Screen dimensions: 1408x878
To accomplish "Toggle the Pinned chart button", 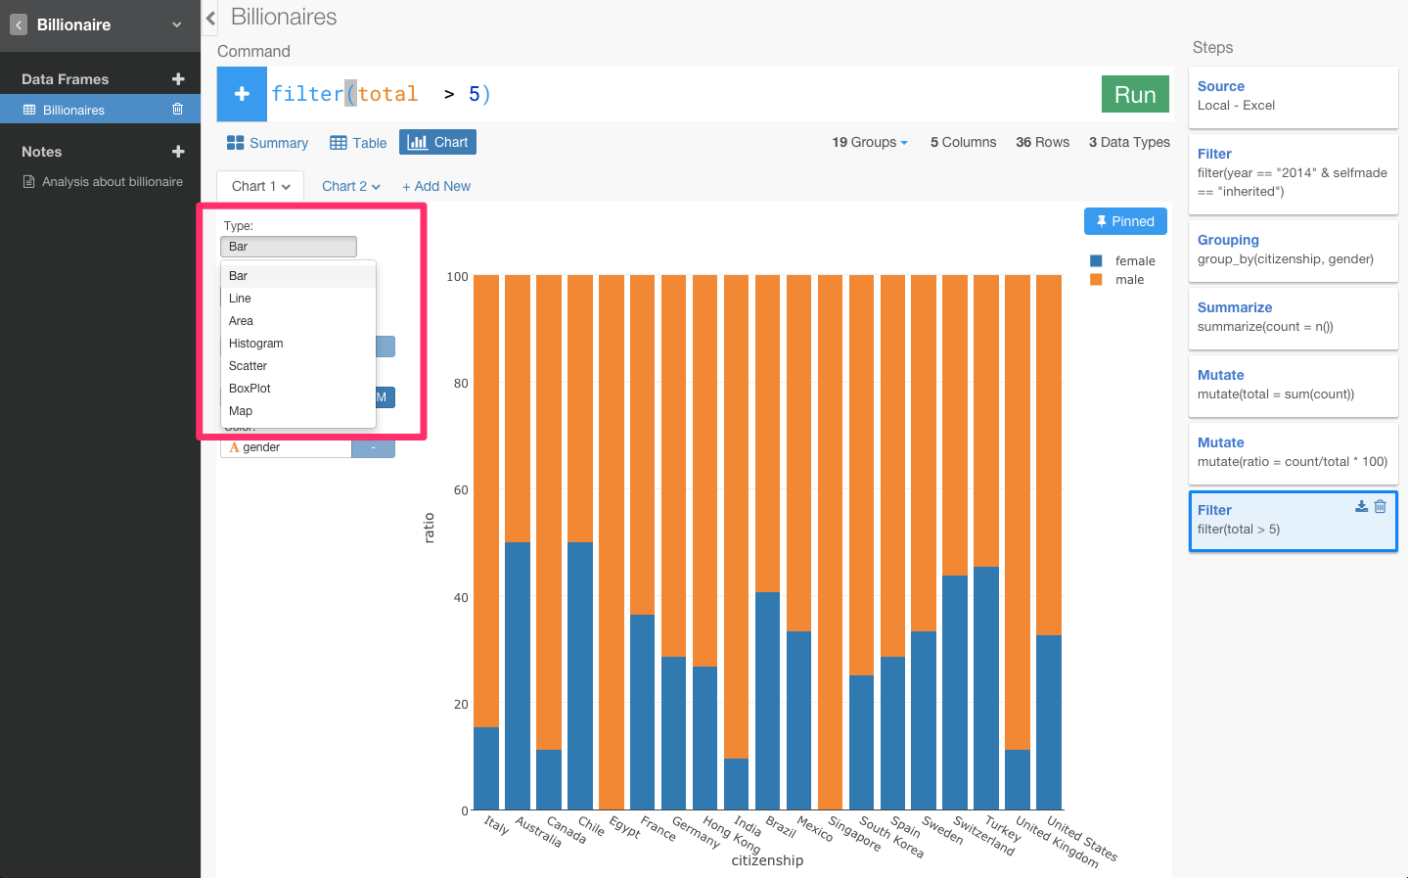I will point(1125,221).
